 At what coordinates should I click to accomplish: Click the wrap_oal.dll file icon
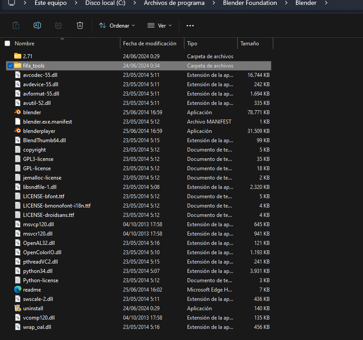(18, 327)
